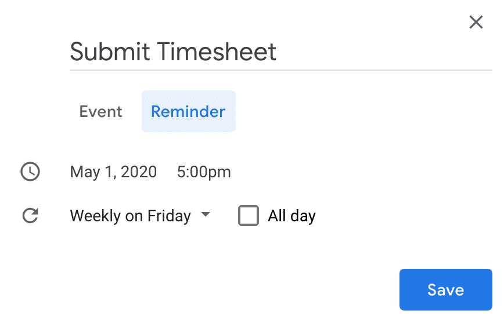Click the small arrow after Weekly on Friday
This screenshot has width=504, height=314.
[x=205, y=215]
